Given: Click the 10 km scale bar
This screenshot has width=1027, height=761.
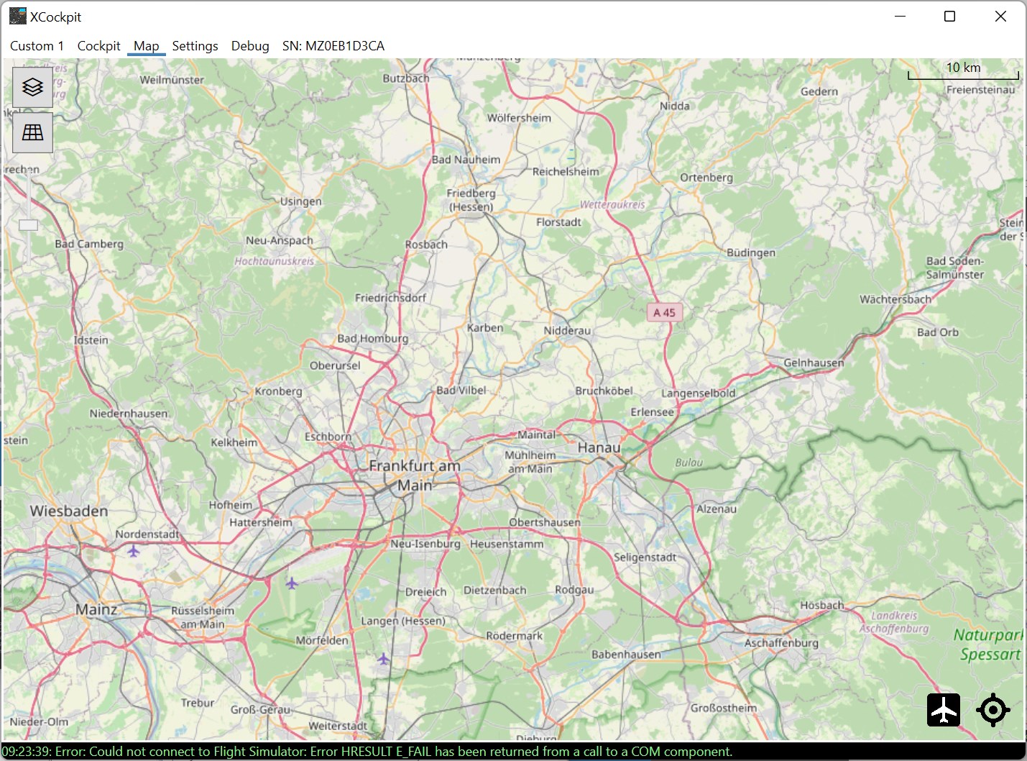Looking at the screenshot, I should click(963, 70).
